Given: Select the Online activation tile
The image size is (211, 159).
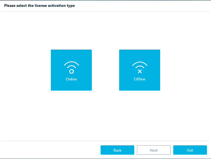Looking at the screenshot, I should (71, 70).
